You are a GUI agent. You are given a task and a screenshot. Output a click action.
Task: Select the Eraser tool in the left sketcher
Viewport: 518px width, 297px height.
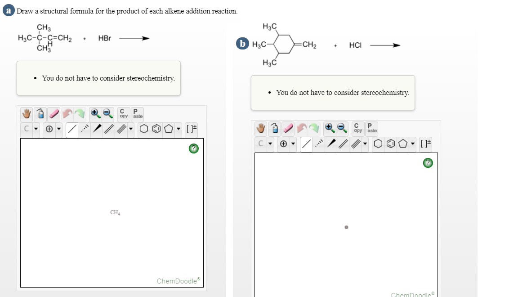53,113
